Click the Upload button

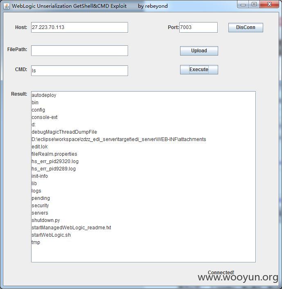(x=199, y=51)
